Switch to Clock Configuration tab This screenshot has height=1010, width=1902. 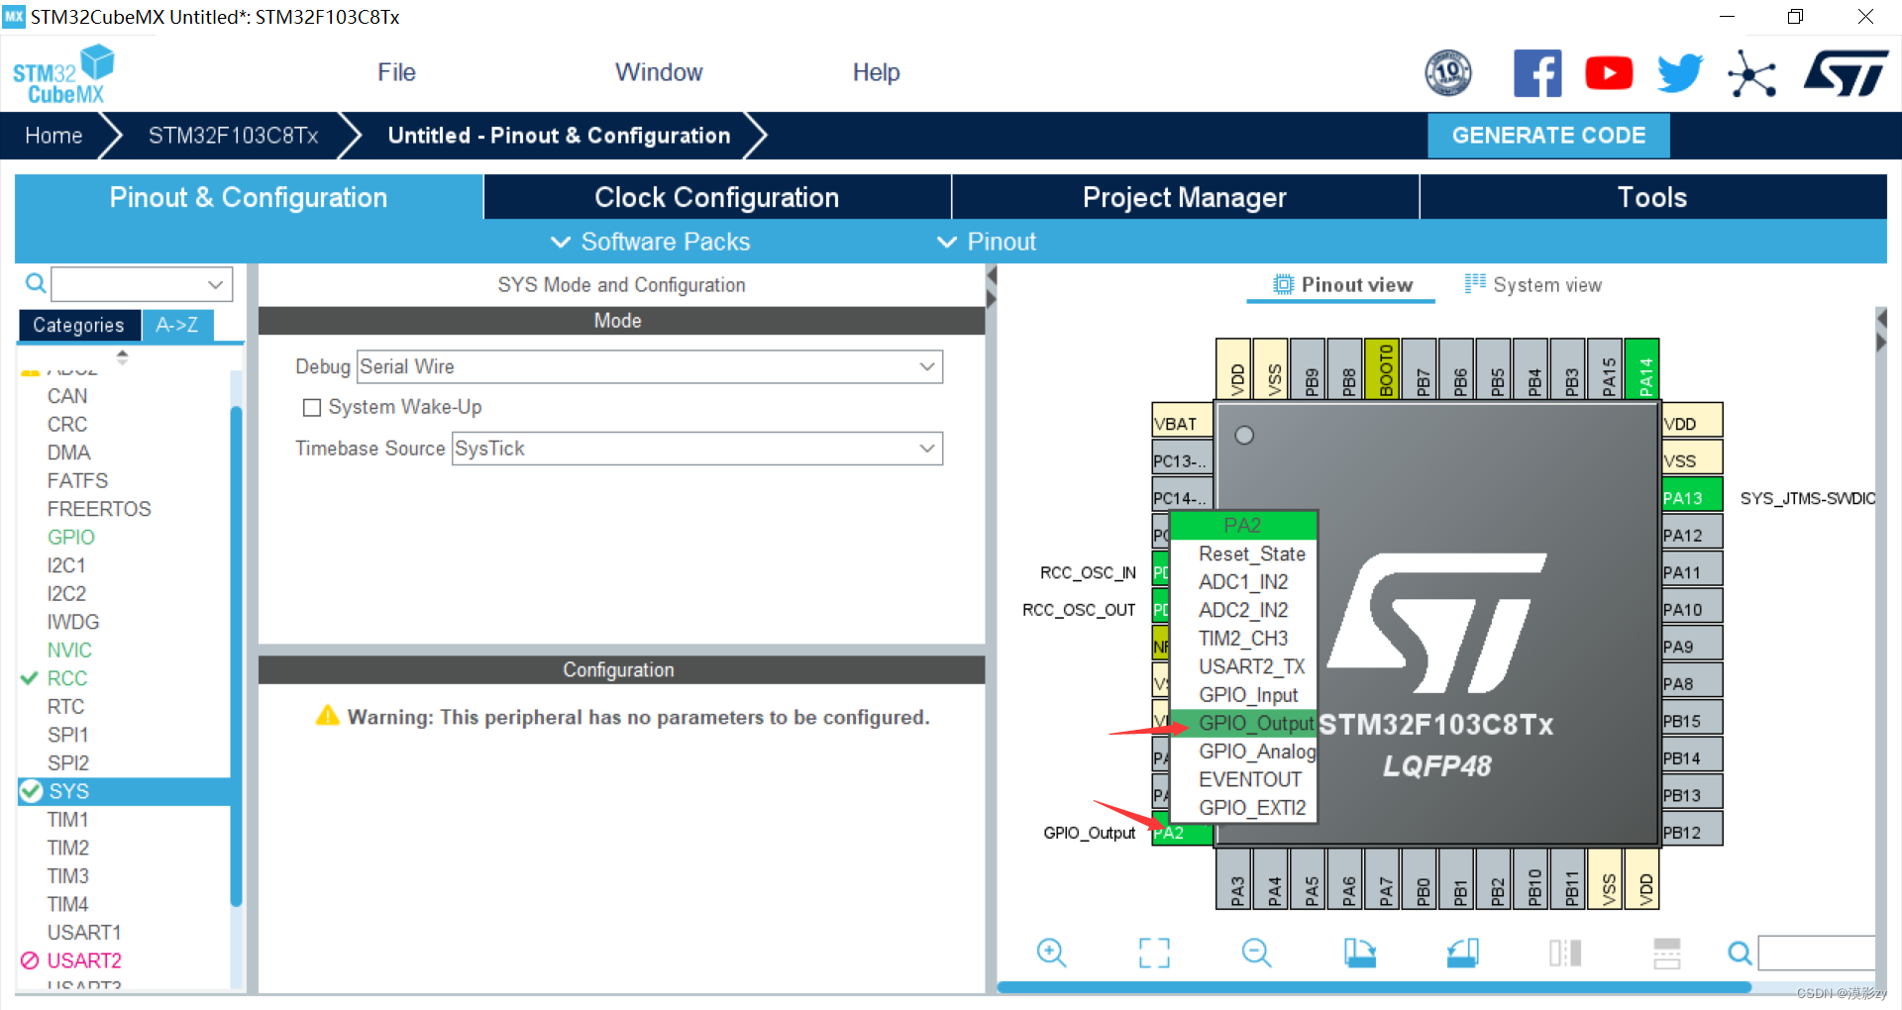click(x=717, y=197)
